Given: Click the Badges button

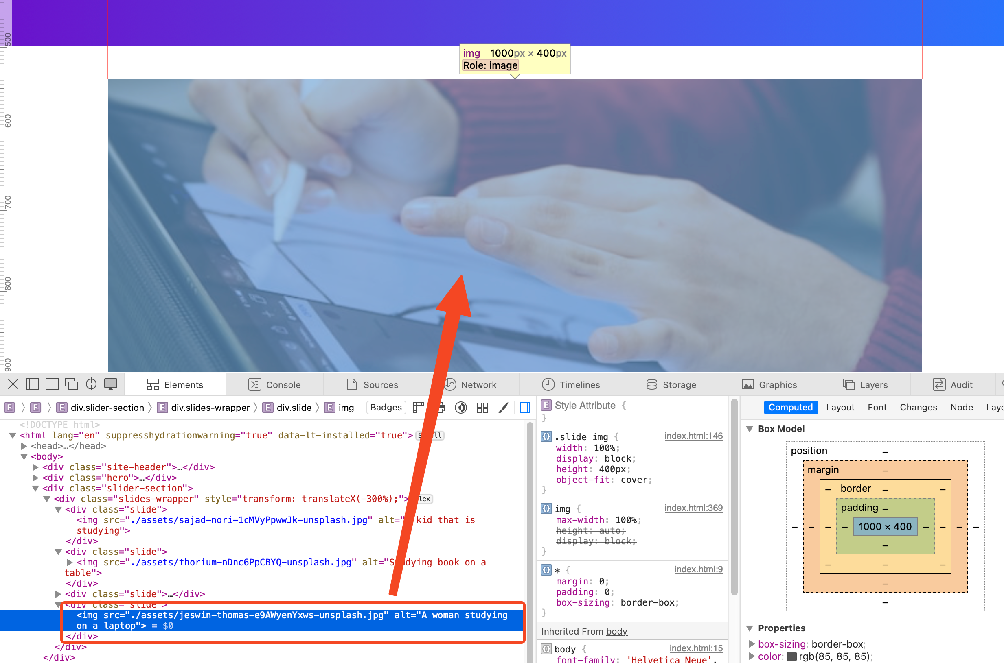Looking at the screenshot, I should coord(386,407).
